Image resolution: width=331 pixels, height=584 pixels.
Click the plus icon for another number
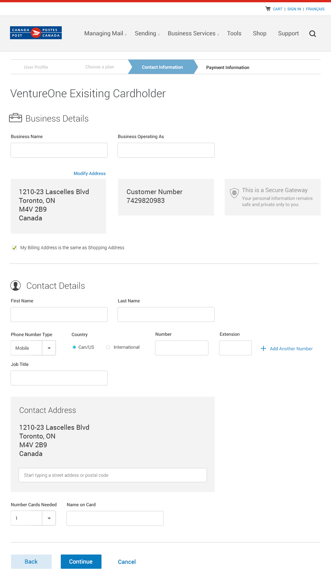(x=263, y=348)
